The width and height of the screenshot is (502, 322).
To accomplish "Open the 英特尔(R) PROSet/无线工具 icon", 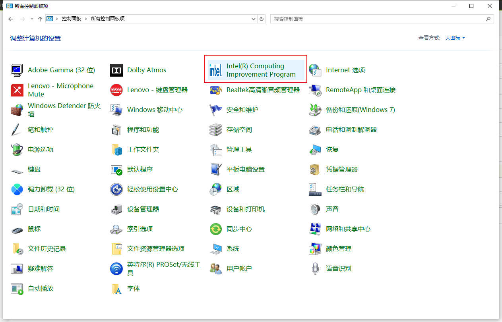I will (x=116, y=269).
